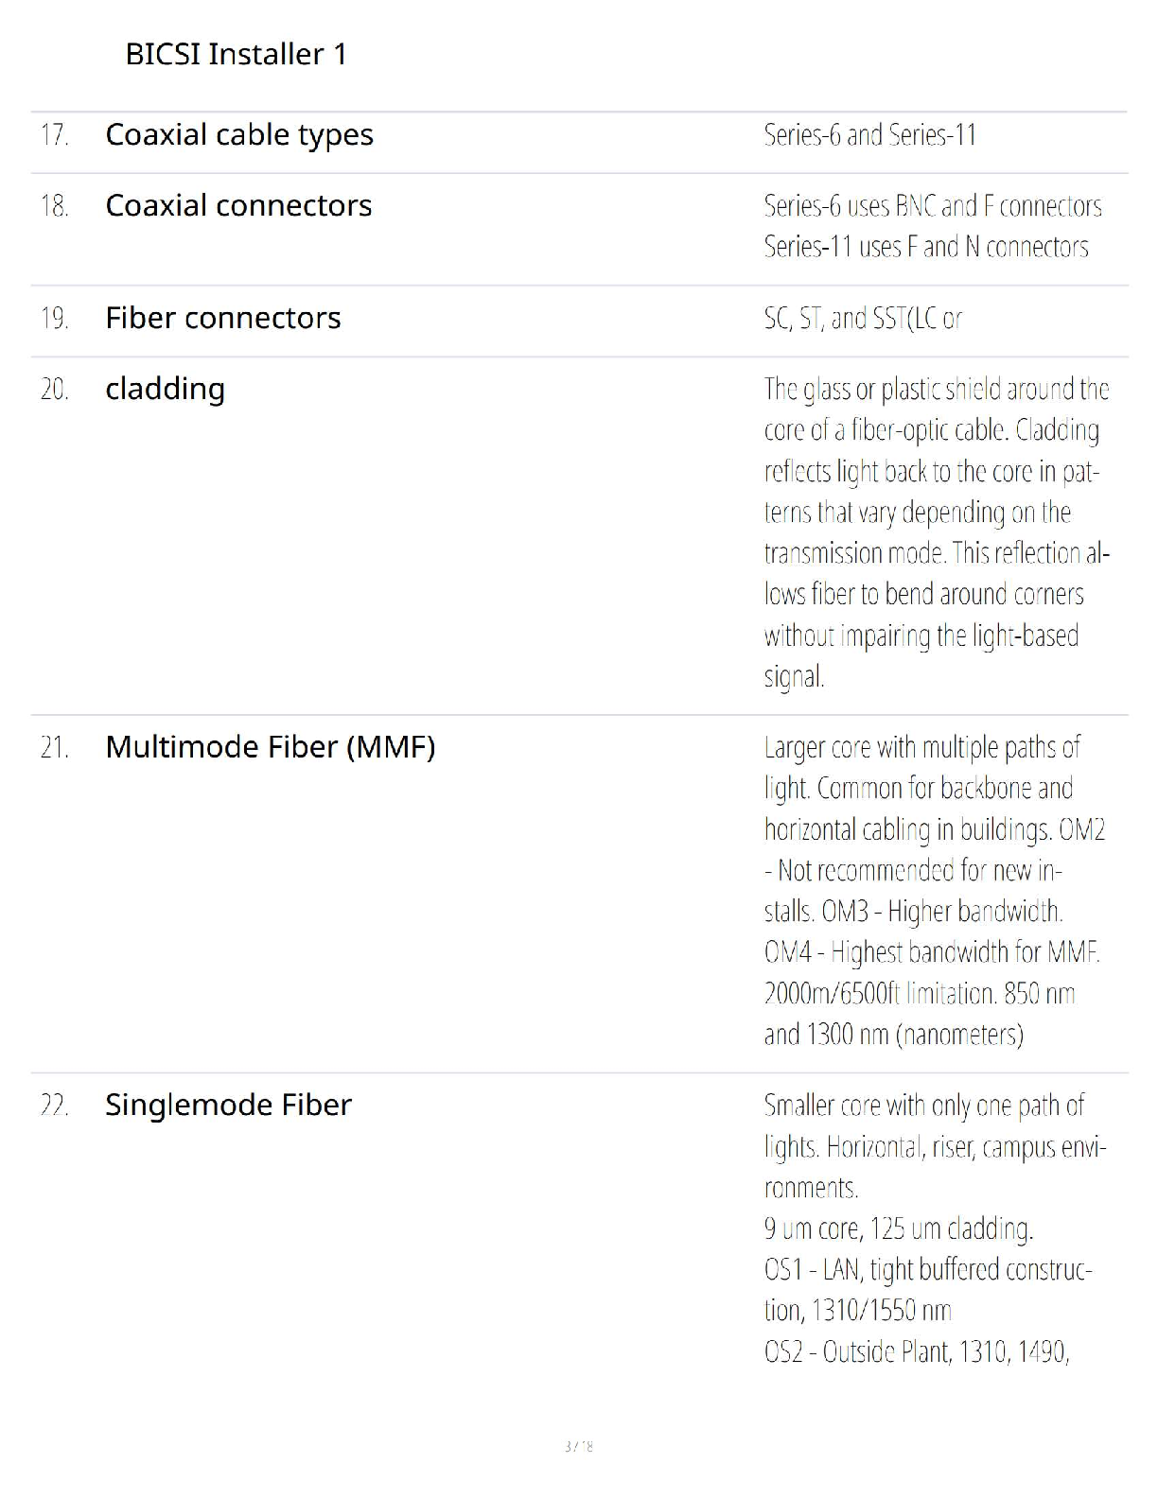Click row number 19
The width and height of the screenshot is (1158, 1498).
55,319
